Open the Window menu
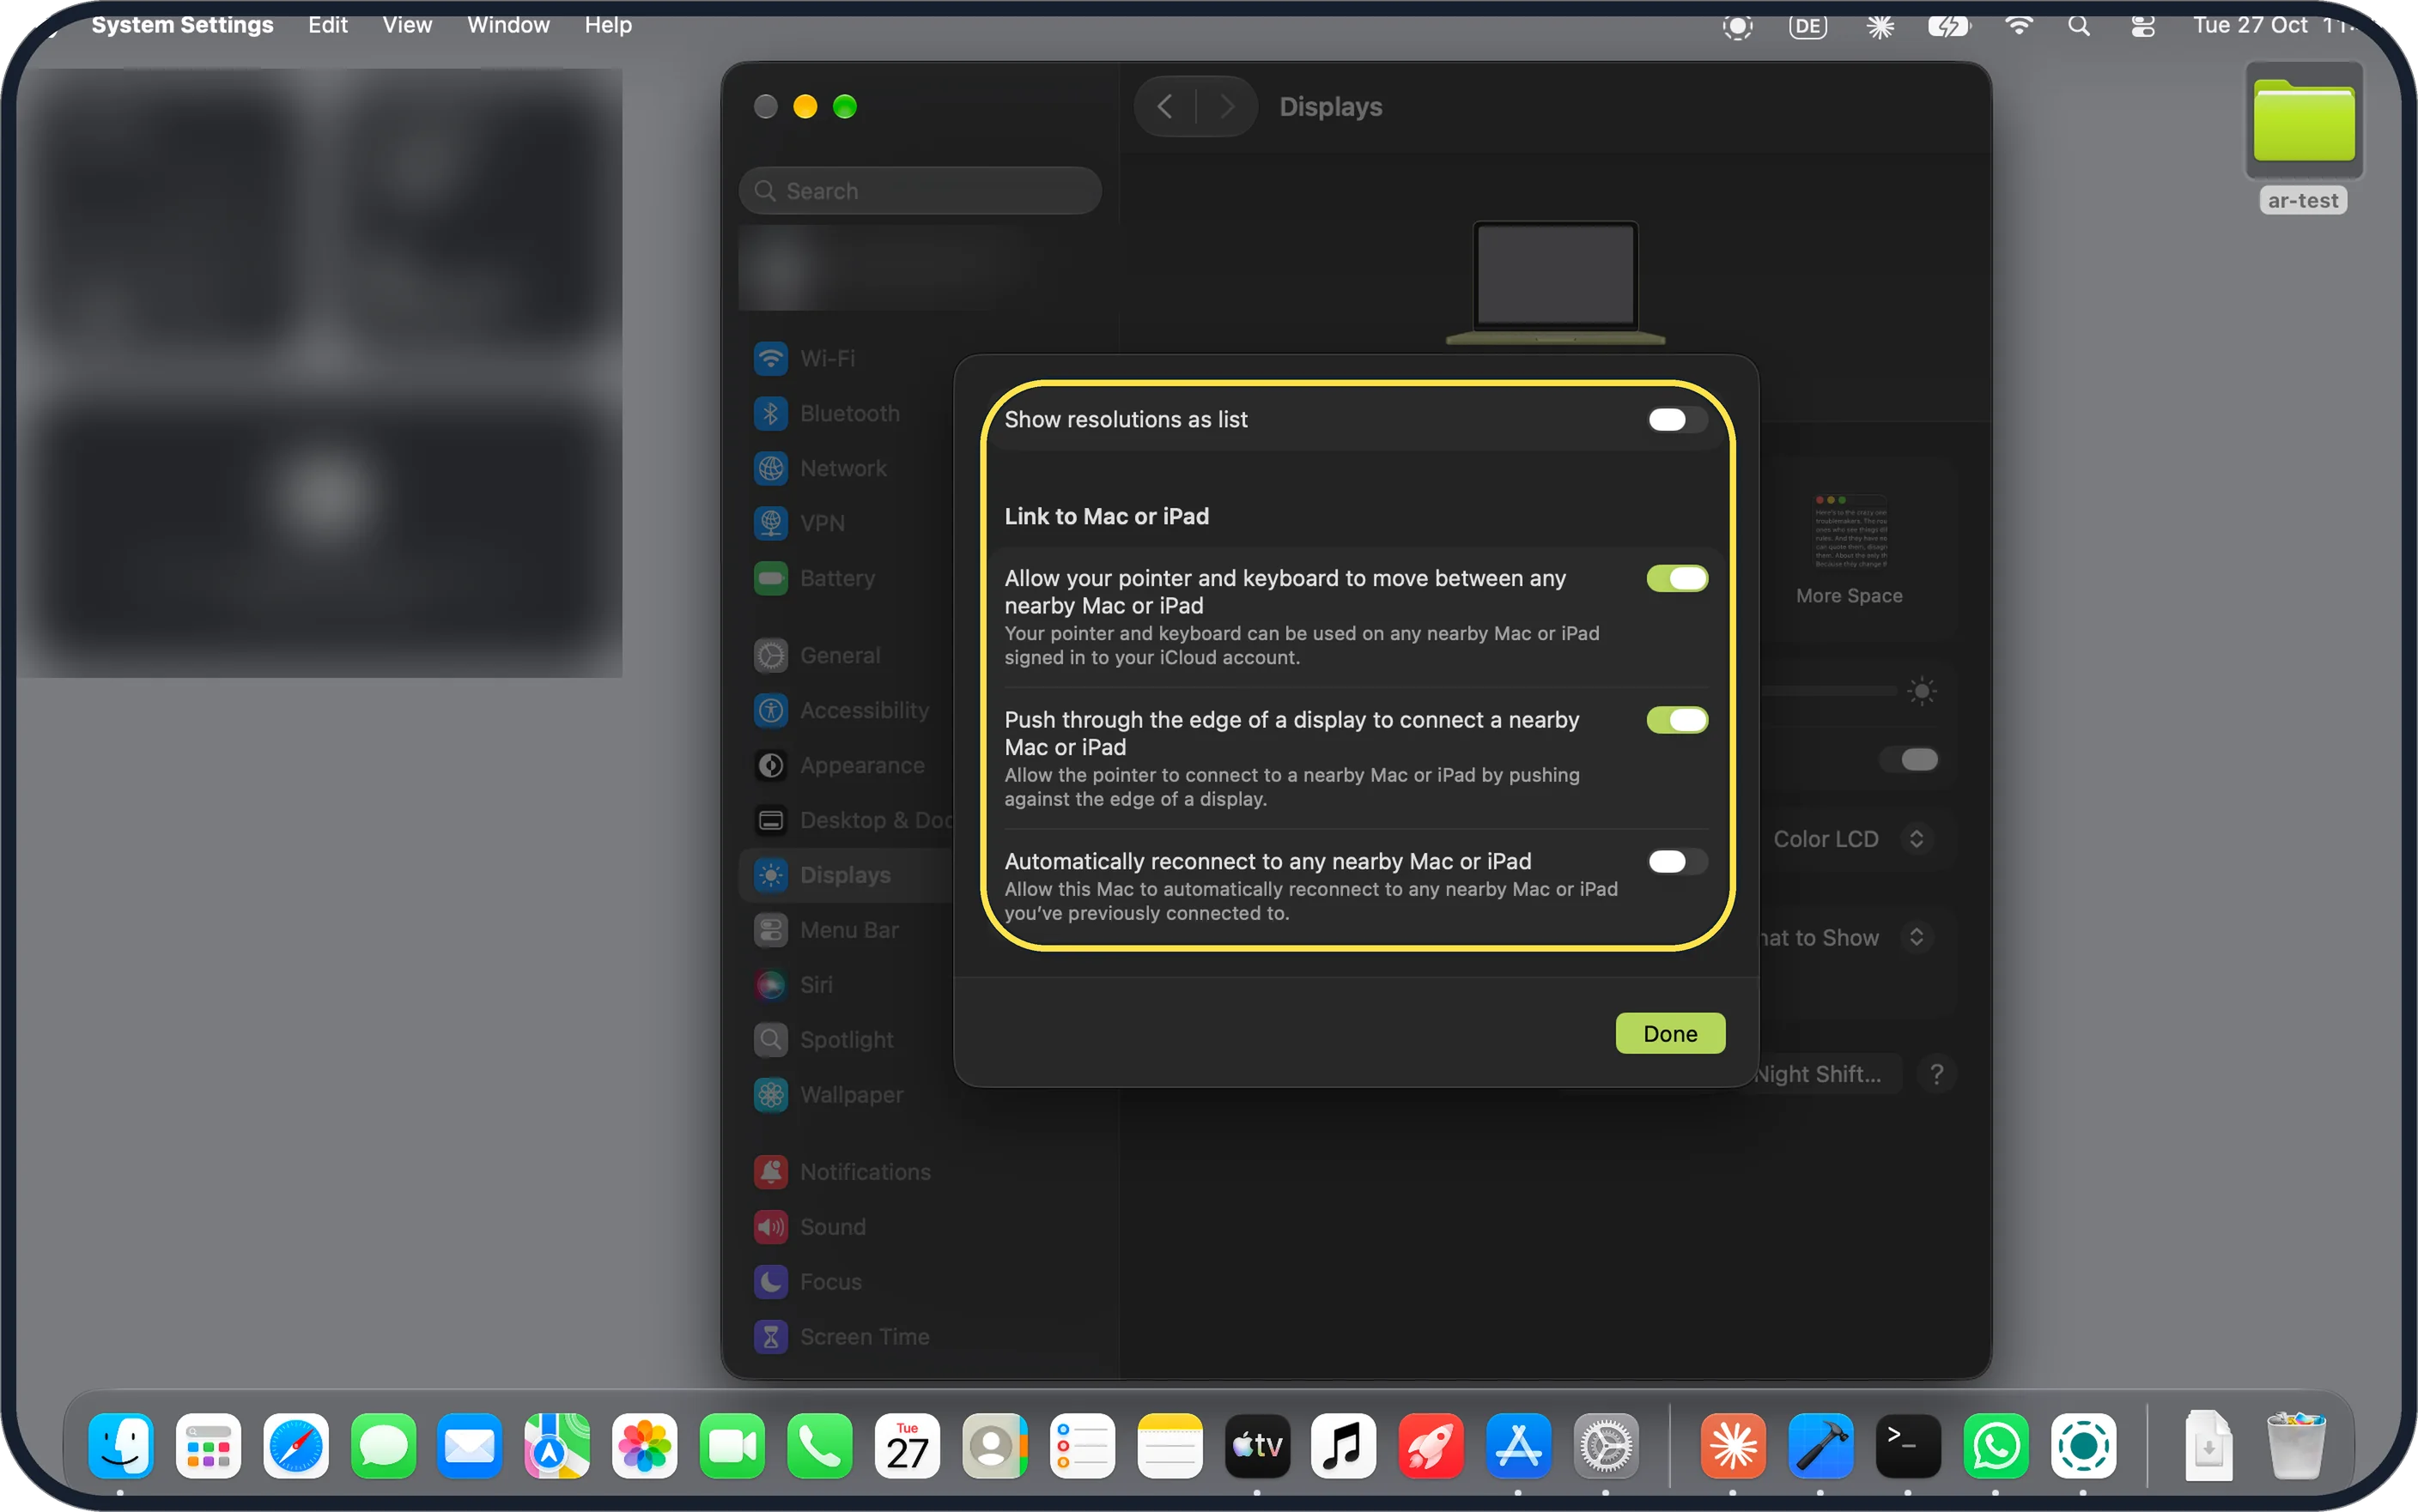Viewport: 2418px width, 1512px height. pos(508,25)
